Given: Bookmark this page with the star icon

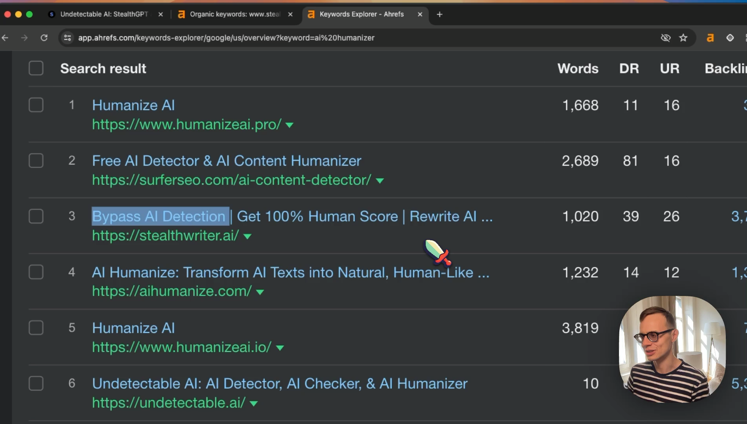Looking at the screenshot, I should pyautogui.click(x=683, y=38).
